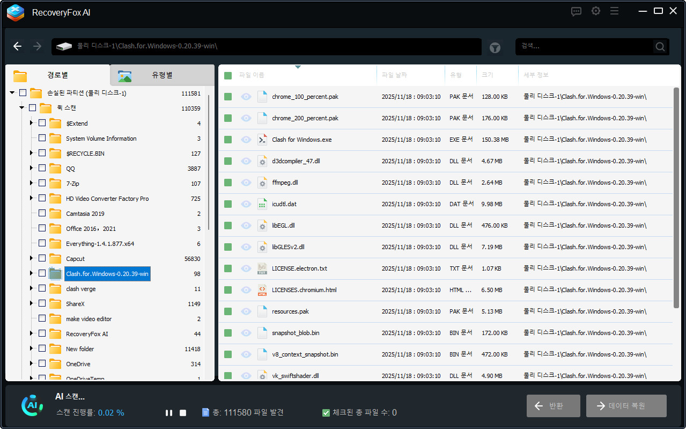Collapse the quick scan tree node
This screenshot has height=429, width=686.
coord(22,108)
